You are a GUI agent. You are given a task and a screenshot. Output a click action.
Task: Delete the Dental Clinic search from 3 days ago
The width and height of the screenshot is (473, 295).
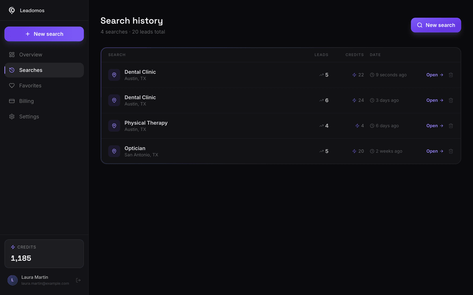click(x=451, y=100)
